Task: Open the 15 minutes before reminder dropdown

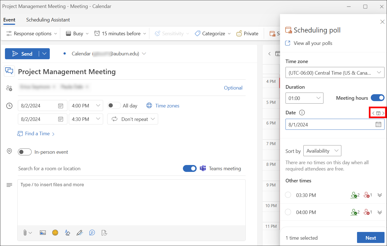Action: [x=120, y=34]
